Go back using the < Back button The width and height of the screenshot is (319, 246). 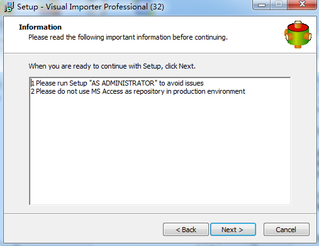186,230
